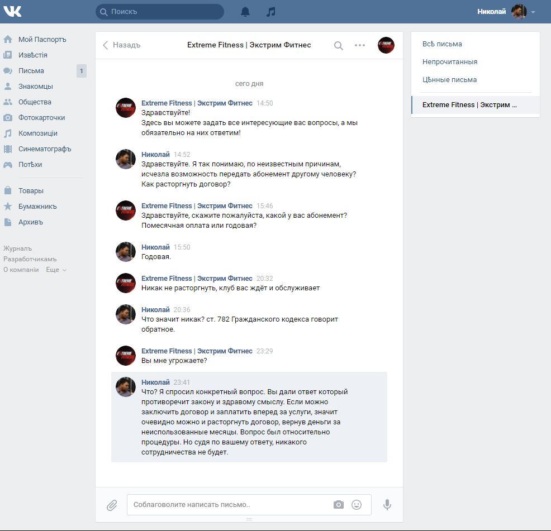Click the camera icon beside Фотокарточки

(8, 117)
